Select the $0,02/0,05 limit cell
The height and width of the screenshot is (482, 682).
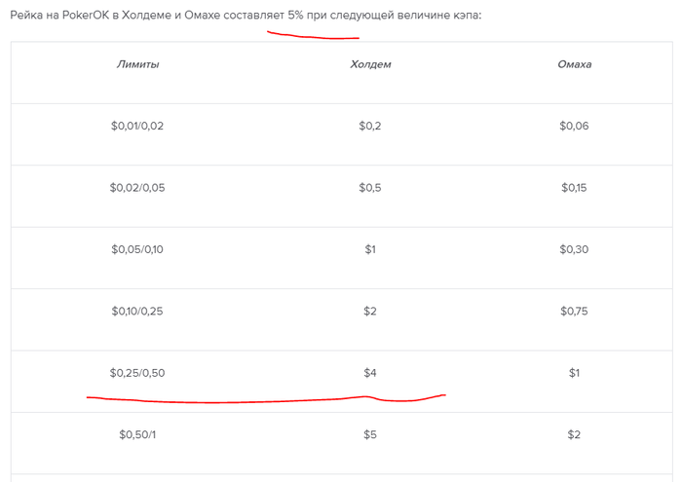(x=137, y=188)
